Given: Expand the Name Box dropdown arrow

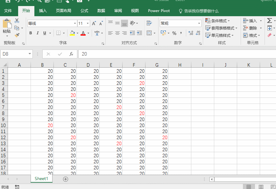Looking at the screenshot, I should [x=30, y=54].
